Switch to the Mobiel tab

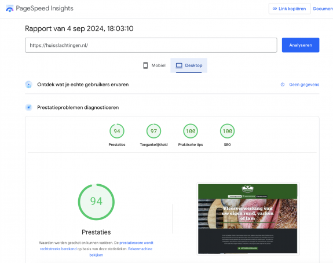[154, 65]
